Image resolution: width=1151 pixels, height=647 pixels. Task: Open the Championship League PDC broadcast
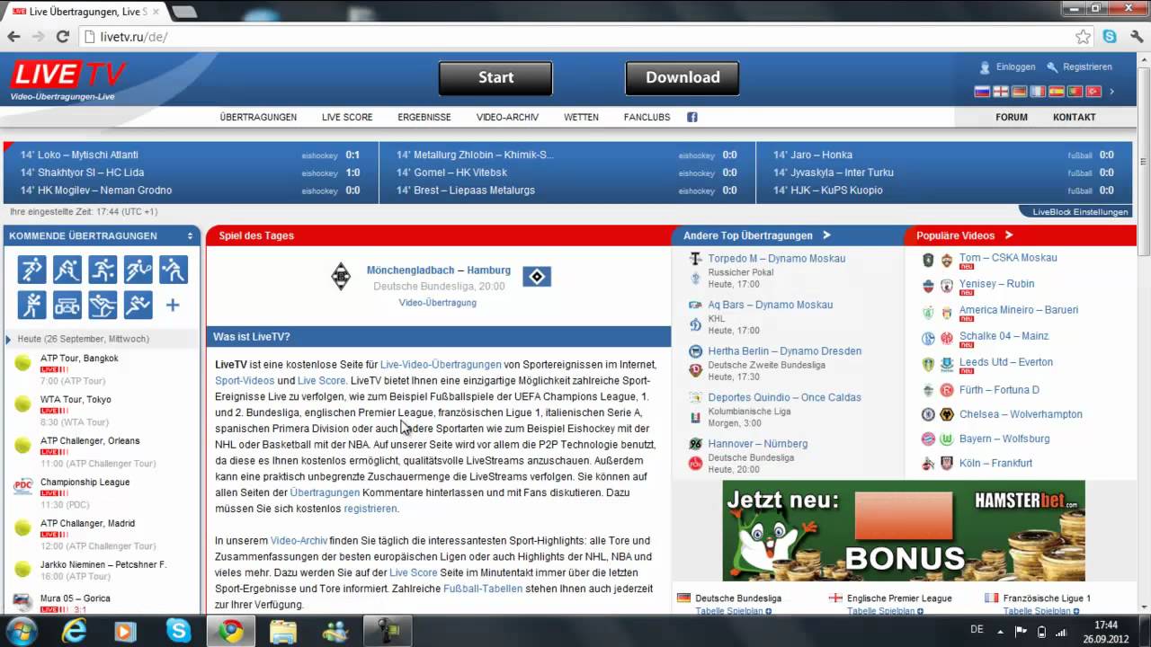(85, 482)
